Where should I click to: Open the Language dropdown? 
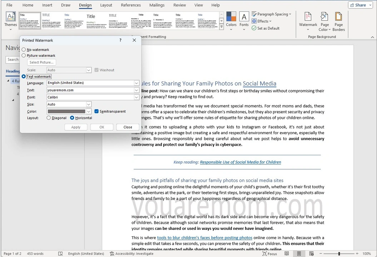136,83
